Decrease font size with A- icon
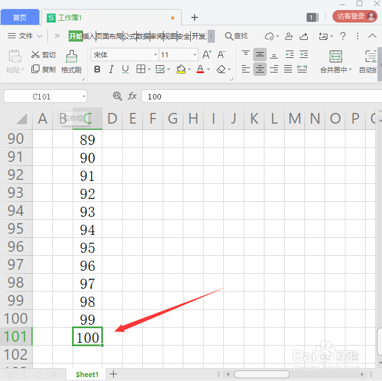Image resolution: width=382 pixels, height=381 pixels. click(x=222, y=55)
